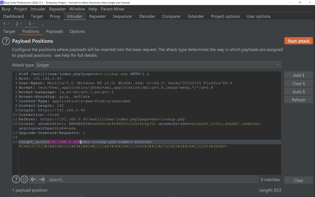Click the Add § button
The width and height of the screenshot is (315, 197).
point(298,75)
